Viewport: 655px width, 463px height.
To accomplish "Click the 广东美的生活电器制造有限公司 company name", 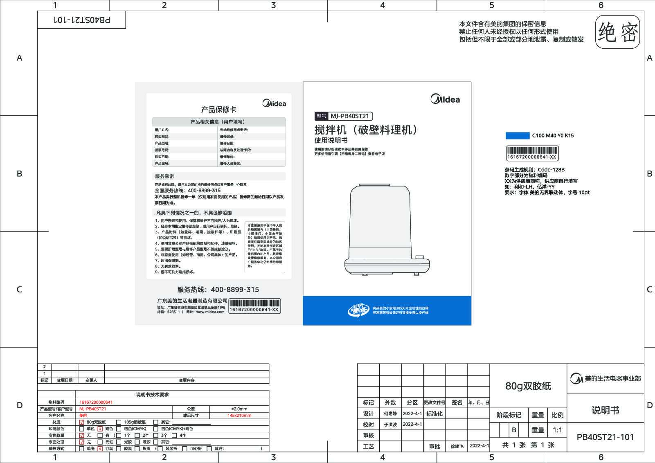I will pos(192,301).
